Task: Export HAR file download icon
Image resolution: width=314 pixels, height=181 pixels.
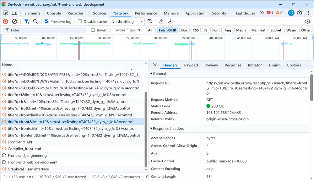Action: tap(170, 21)
